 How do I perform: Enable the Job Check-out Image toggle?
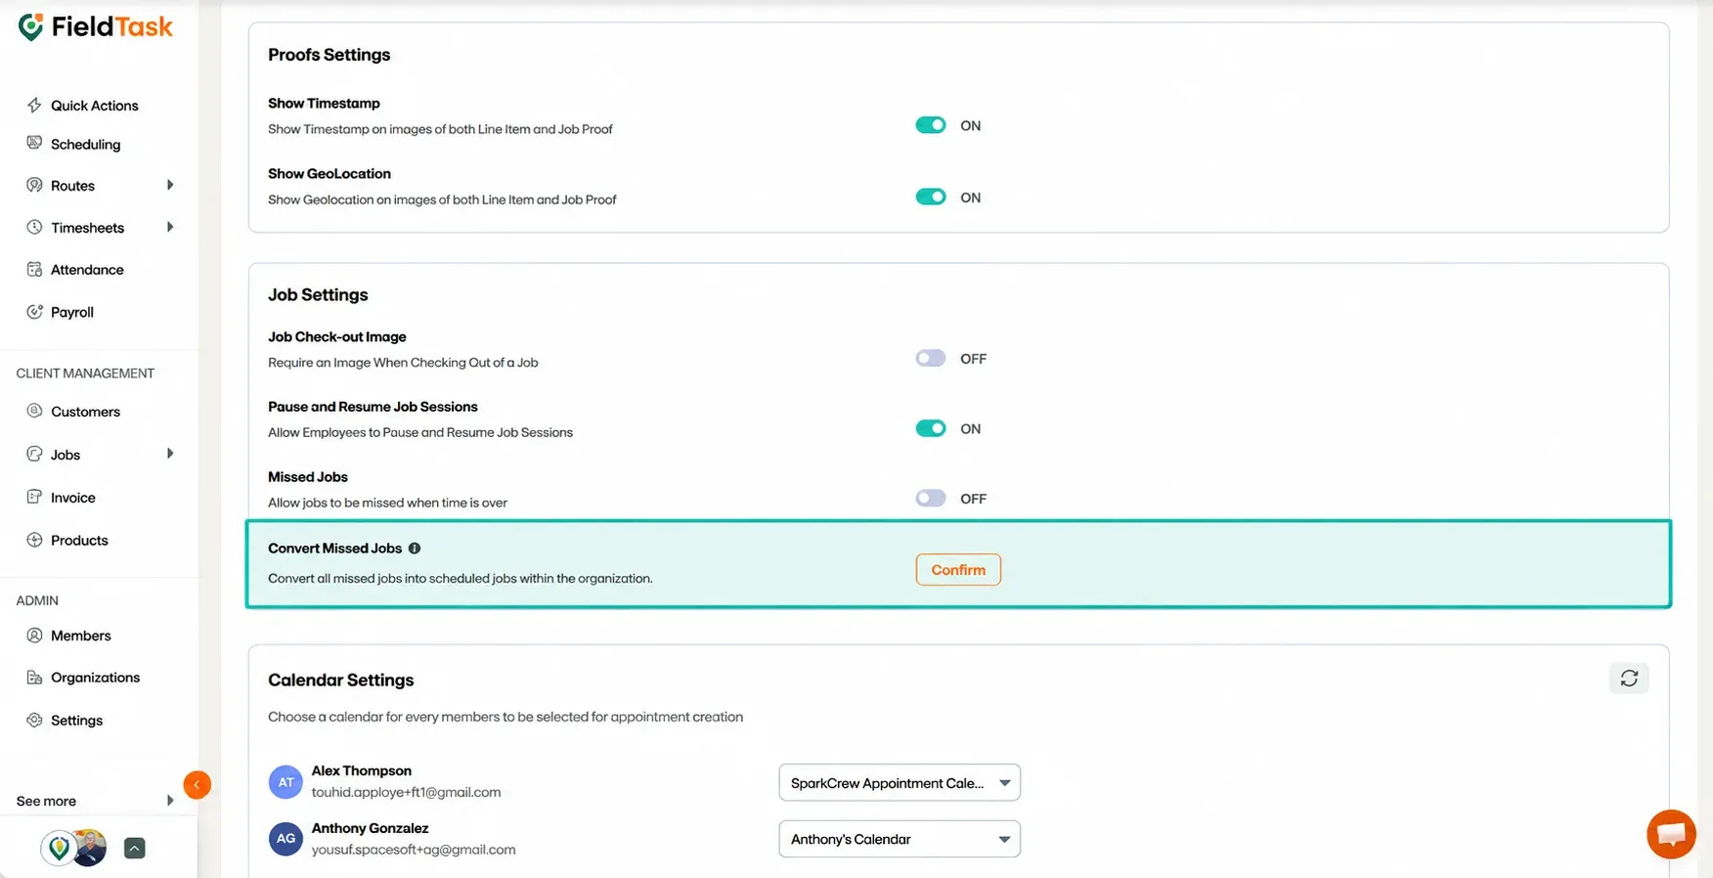click(931, 358)
